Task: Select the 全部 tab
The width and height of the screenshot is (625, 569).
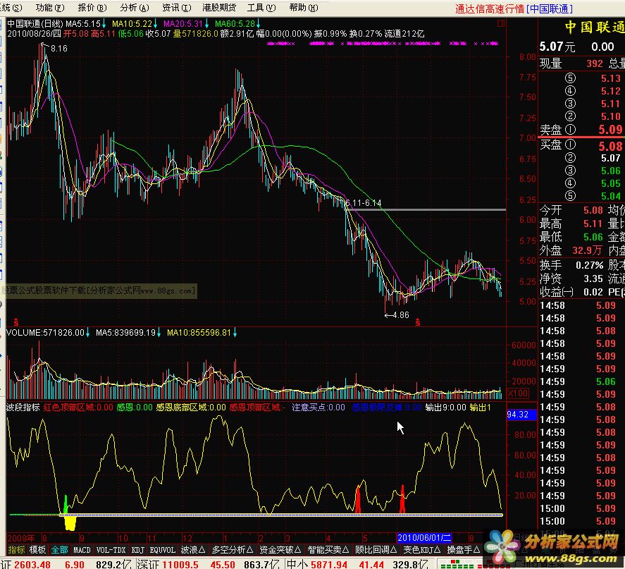Action: (59, 550)
